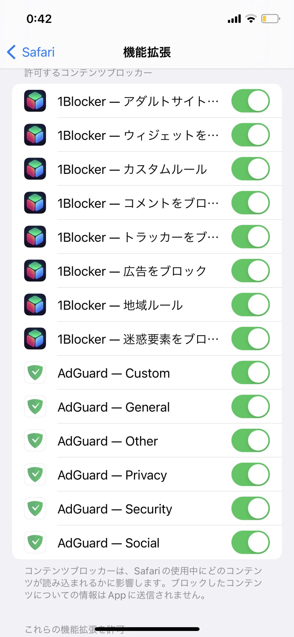Tap the AdGuard shield icon beside Custom
This screenshot has height=637, width=294.
click(35, 373)
